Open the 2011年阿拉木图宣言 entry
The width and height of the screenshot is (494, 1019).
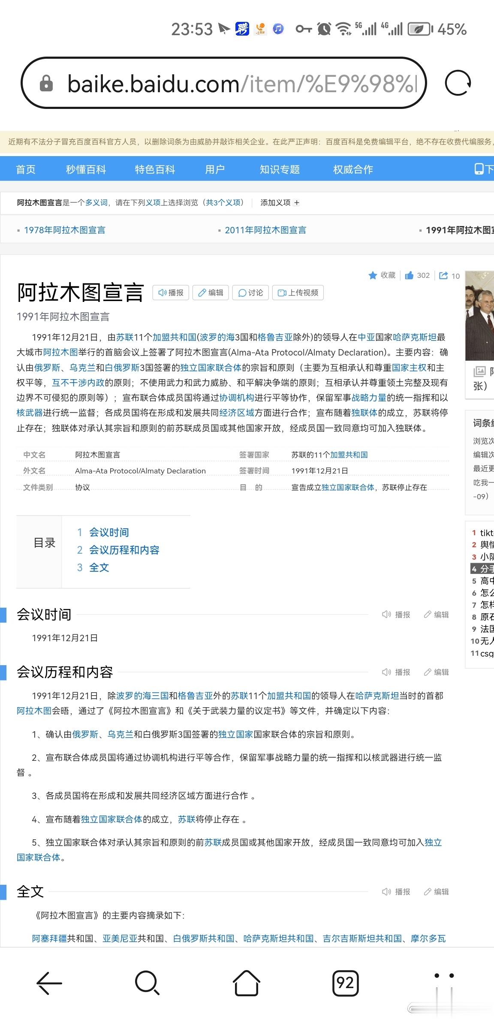coord(265,230)
